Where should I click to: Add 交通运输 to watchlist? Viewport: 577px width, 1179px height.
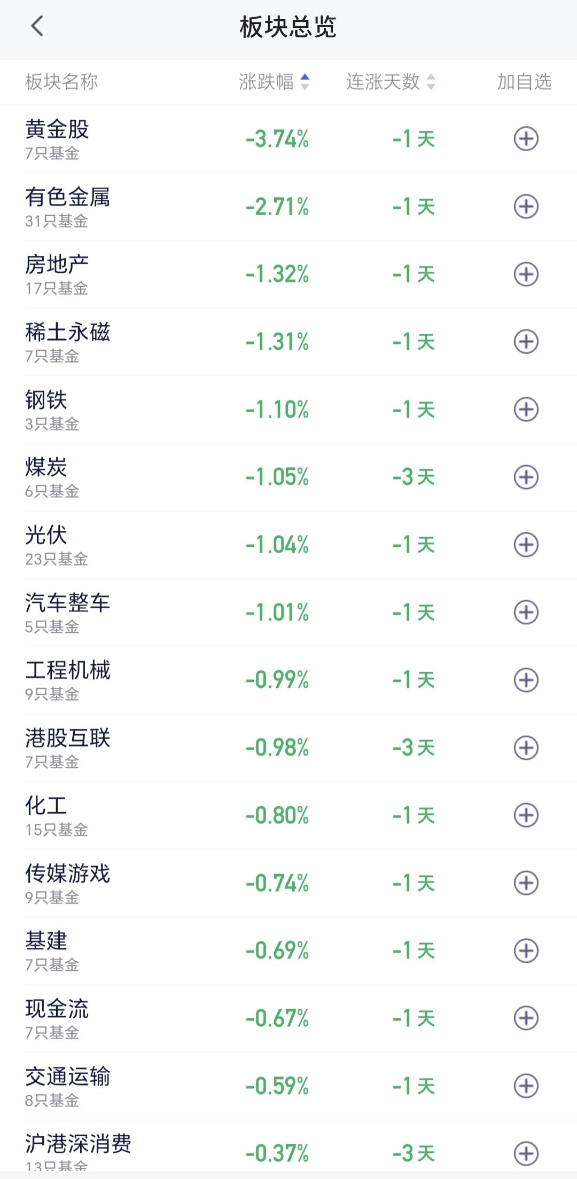pos(526,1086)
